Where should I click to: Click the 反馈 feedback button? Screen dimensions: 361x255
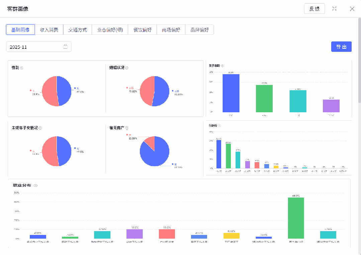(x=314, y=9)
